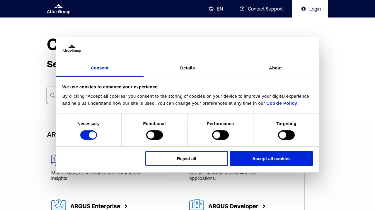Click Accept all cookies button
This screenshot has height=210, width=375.
(271, 158)
